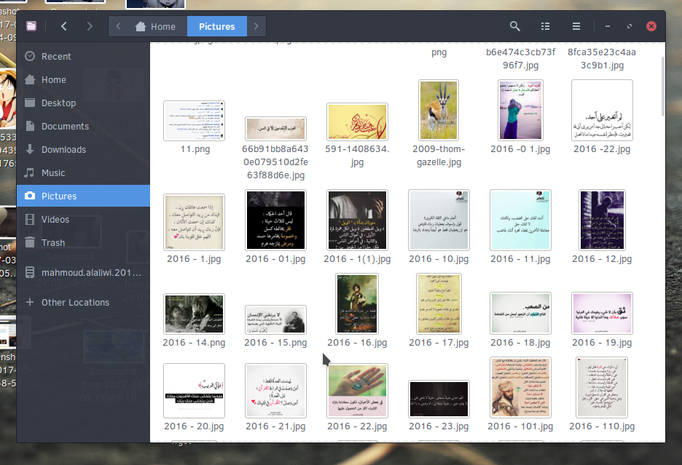
Task: Go back with the back arrow
Action: pyautogui.click(x=63, y=26)
